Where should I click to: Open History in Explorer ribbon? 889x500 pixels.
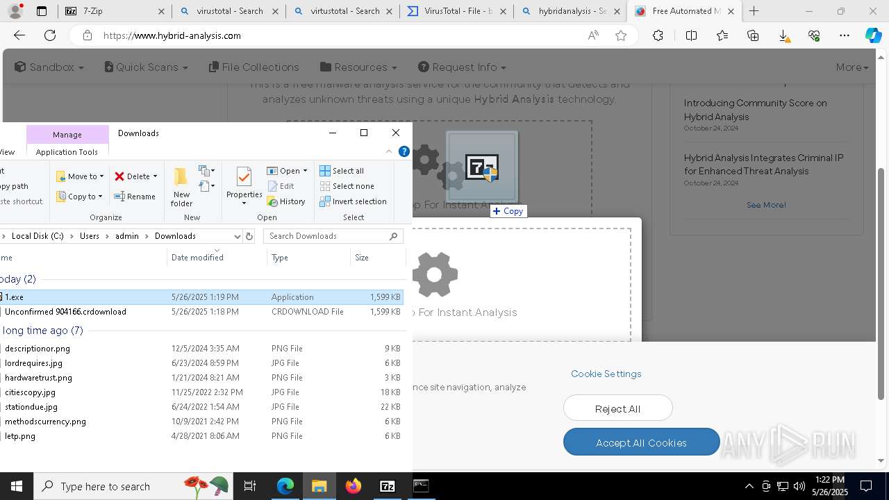click(286, 201)
